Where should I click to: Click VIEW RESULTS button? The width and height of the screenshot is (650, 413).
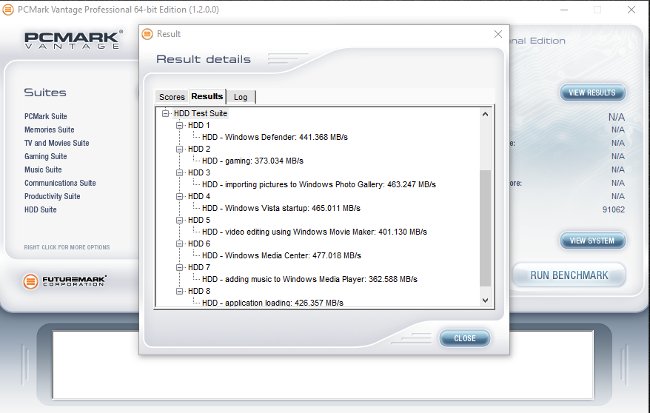pos(592,93)
